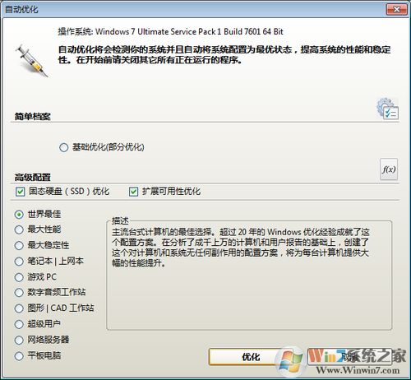Image resolution: width=411 pixels, height=380 pixels.
Task: Click the cancel button beside 优化
Action: coord(349,357)
